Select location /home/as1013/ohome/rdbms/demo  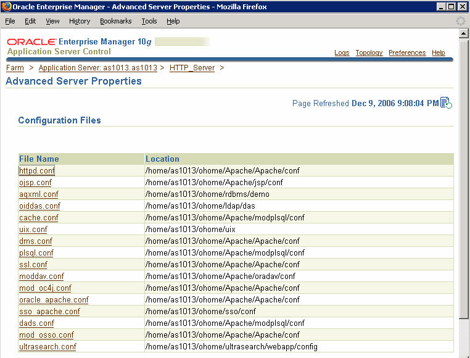tap(207, 194)
